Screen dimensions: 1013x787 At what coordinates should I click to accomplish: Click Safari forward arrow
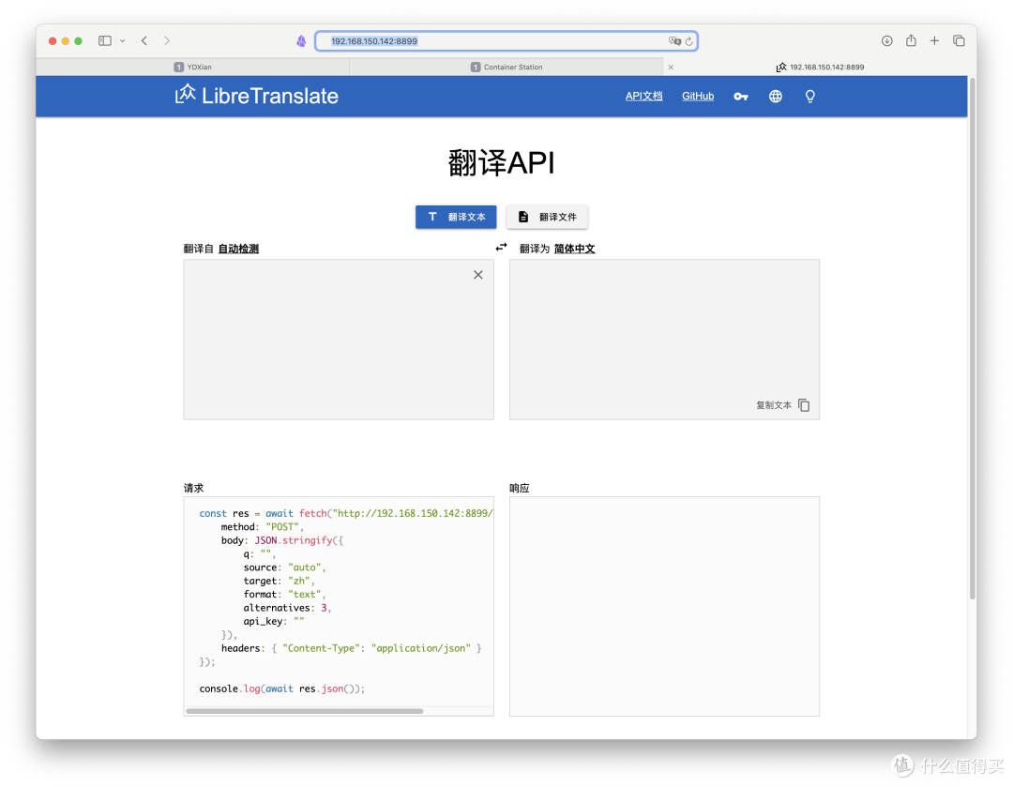(167, 40)
